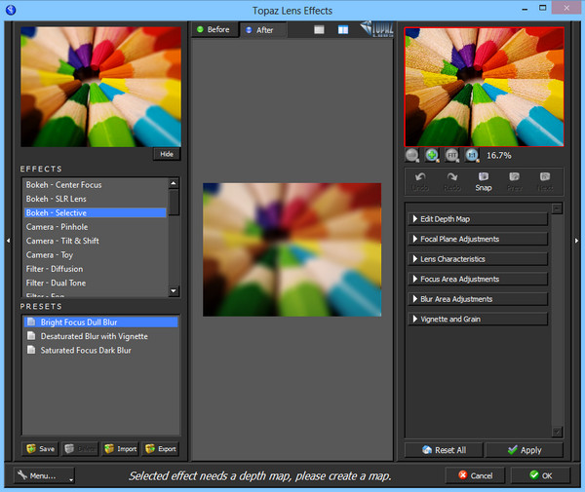Set zoom to 1:1 actual size
The image size is (585, 492).
point(472,155)
